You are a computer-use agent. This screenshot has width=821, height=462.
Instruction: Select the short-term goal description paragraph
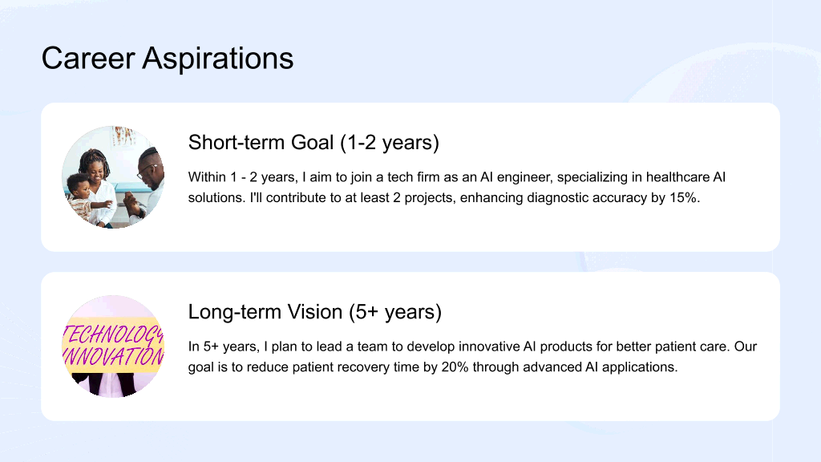point(456,188)
